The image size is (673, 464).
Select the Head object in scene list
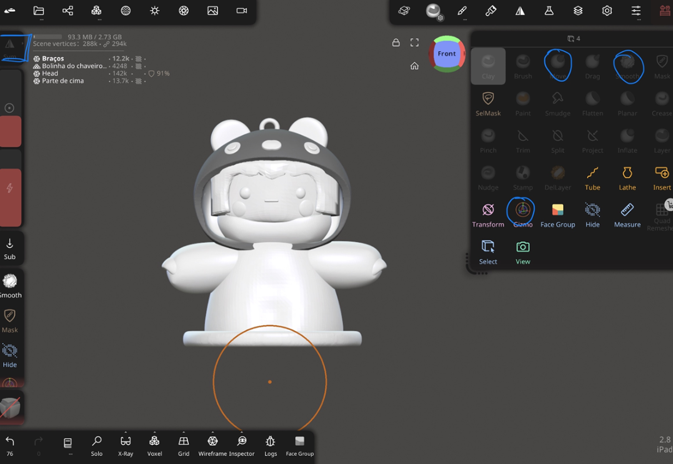50,73
